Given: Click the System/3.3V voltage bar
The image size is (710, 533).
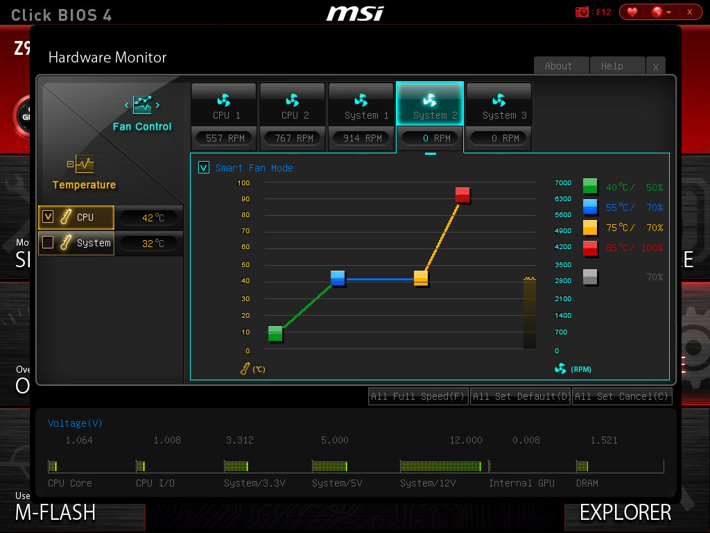Looking at the screenshot, I should pyautogui.click(x=236, y=466).
